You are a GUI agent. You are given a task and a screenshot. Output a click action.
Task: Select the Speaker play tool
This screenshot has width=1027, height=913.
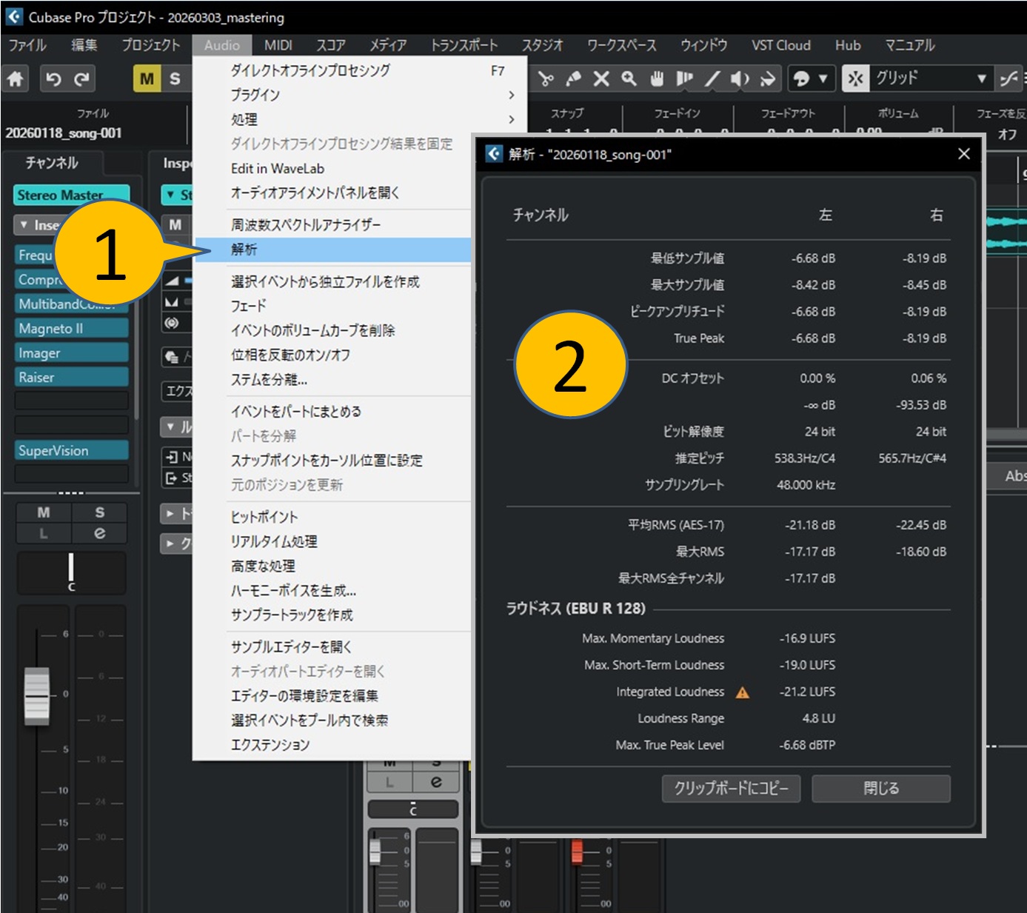(x=740, y=78)
